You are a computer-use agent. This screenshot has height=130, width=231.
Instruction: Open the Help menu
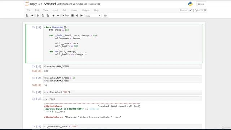pos(96,10)
